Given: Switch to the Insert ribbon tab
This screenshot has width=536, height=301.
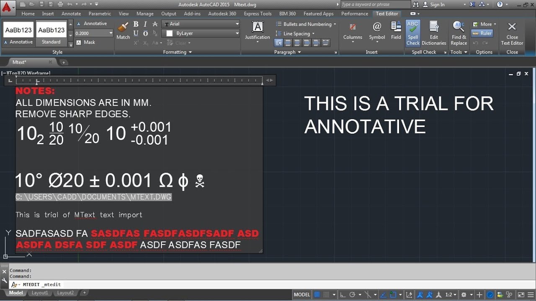Looking at the screenshot, I should 48,14.
